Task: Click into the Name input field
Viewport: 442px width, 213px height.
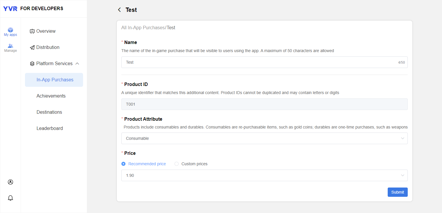Action: click(258, 62)
